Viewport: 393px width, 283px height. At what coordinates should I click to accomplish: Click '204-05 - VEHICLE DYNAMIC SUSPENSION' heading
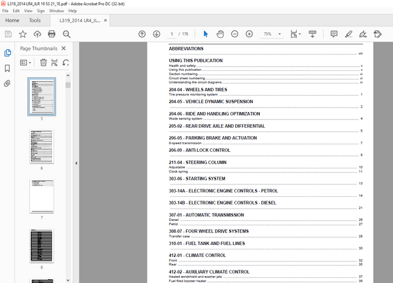[x=211, y=101]
